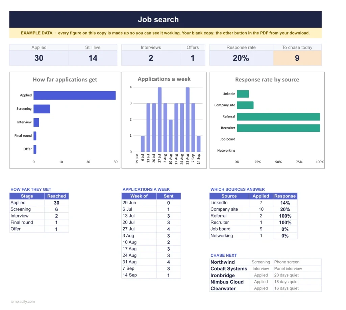Click the 'APPLICATIONS A WEEK' heading
Screen dimensions: 346x310
[146, 189]
